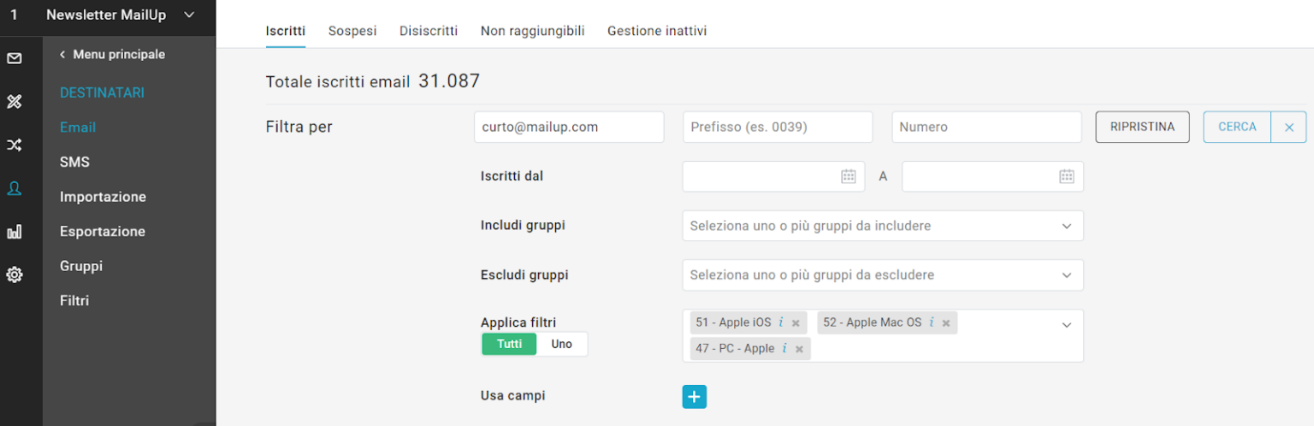
Task: Click the blue plus icon beside Usa campi
Action: tap(694, 397)
